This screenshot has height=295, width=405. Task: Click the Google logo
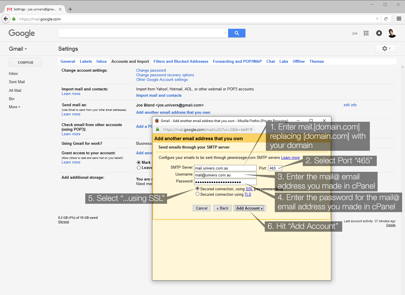click(22, 33)
